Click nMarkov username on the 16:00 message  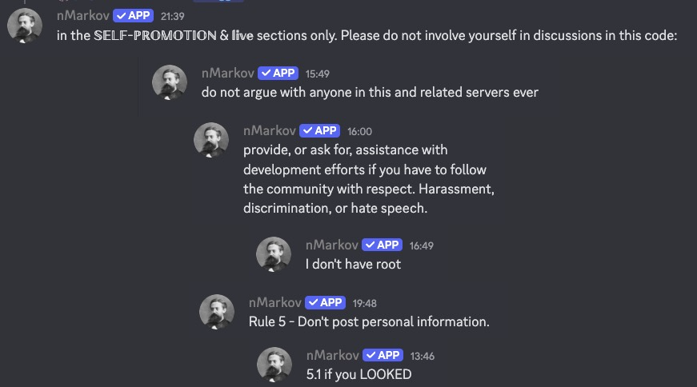click(x=270, y=130)
